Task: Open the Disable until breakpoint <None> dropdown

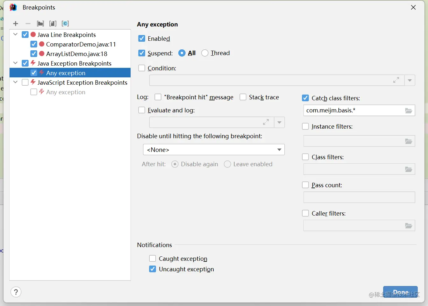Action: tap(214, 150)
